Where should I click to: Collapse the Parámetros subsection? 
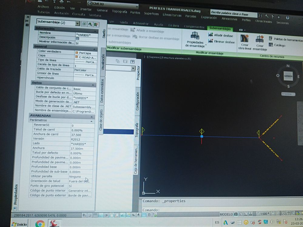tap(91, 122)
